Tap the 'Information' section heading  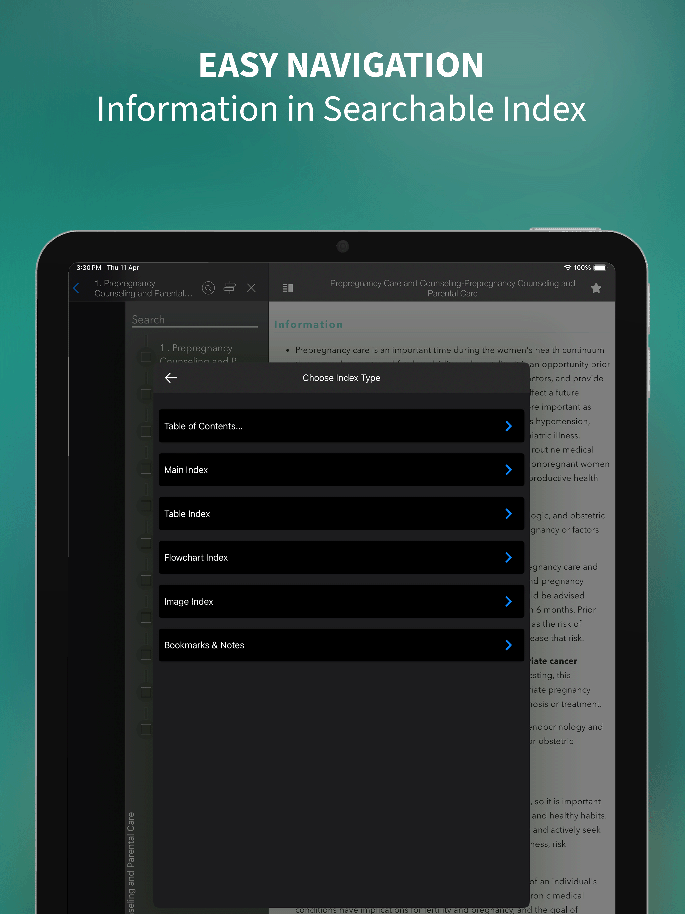[x=309, y=325]
